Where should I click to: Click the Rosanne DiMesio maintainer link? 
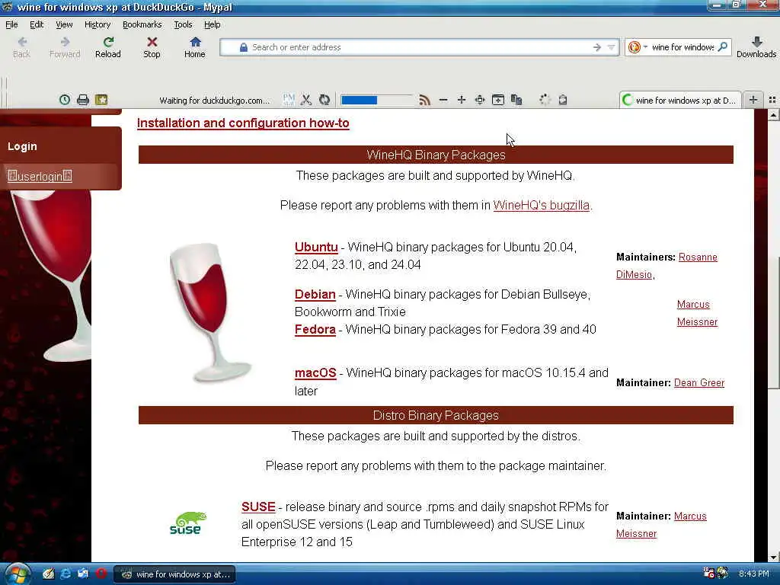pos(698,257)
